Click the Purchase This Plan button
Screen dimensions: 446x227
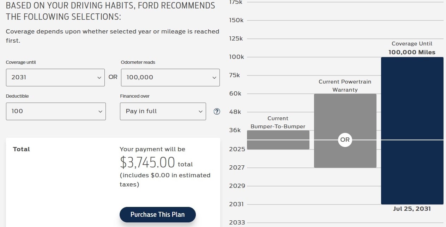pos(157,215)
